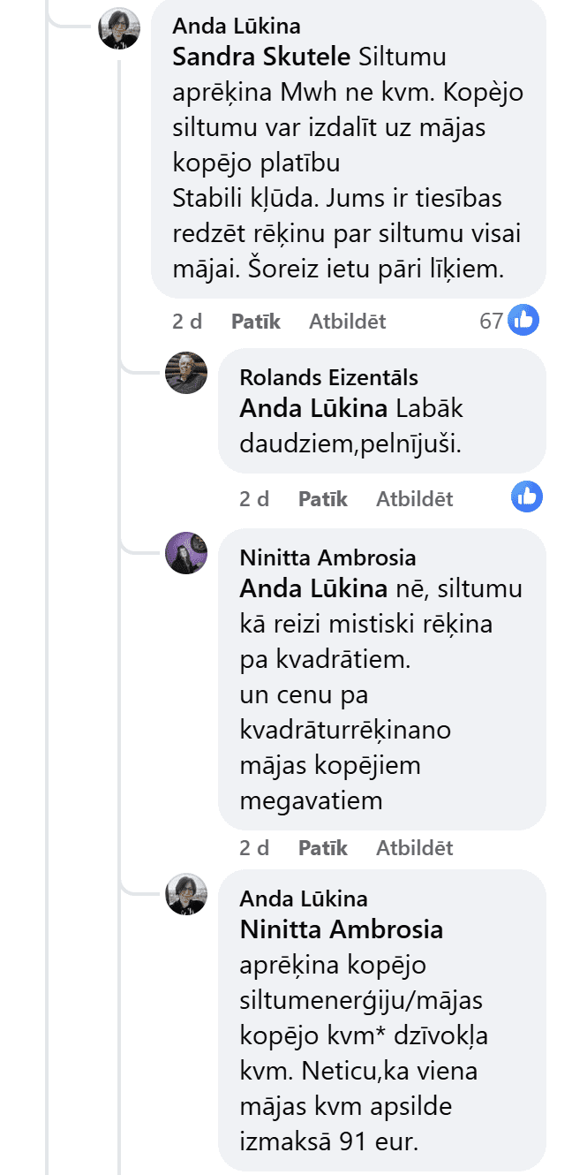Toggle Patīk on Rolands Eizentāls' reply
This screenshot has width=587, height=1175.
coord(322,498)
